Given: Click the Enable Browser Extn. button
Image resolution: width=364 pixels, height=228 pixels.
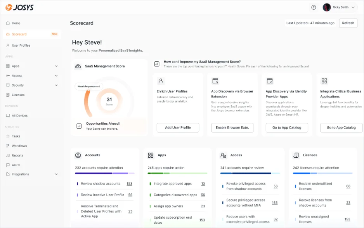Looking at the screenshot, I should click(x=232, y=128).
